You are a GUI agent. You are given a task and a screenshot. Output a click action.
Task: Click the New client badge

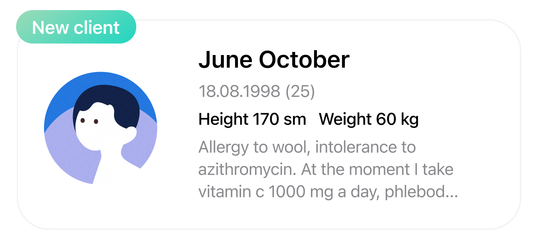[76, 27]
